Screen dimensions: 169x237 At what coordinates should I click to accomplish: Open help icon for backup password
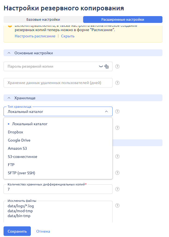[117, 66]
